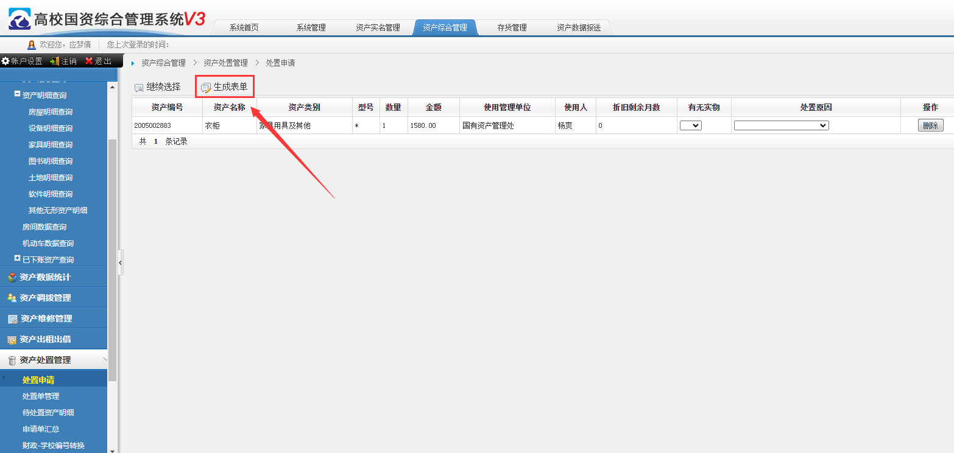Open the 处置原因 dropdown
The width and height of the screenshot is (954, 453).
pos(781,125)
